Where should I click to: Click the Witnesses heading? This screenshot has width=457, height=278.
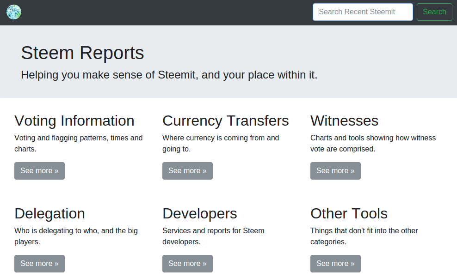coord(344,121)
